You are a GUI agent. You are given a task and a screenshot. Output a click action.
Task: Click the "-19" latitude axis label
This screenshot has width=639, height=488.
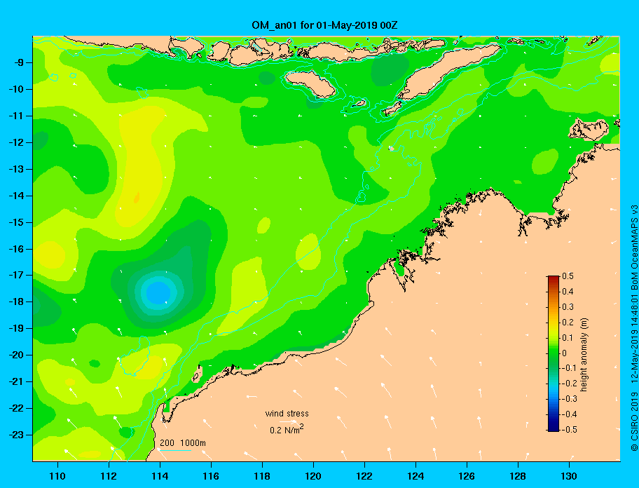pyautogui.click(x=17, y=329)
